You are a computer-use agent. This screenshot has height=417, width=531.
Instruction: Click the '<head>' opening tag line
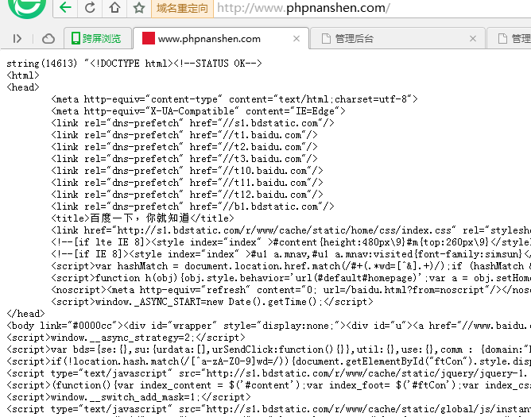(x=23, y=87)
